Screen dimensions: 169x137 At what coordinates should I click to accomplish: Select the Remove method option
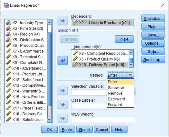tap(115, 93)
